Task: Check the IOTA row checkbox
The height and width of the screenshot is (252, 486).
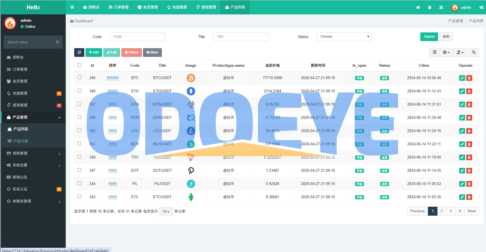Action: click(80, 104)
